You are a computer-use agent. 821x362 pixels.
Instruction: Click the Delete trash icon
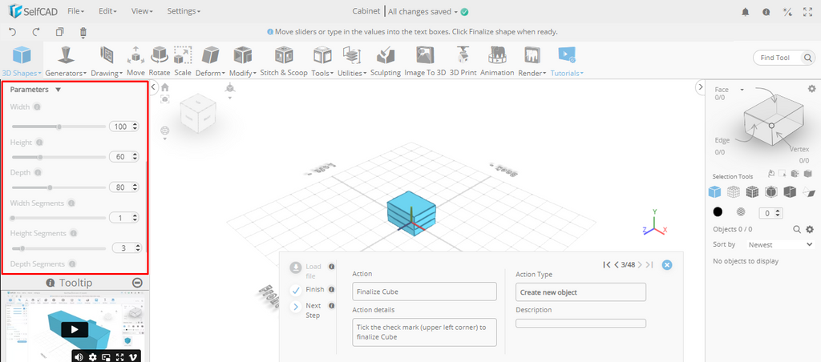click(83, 32)
